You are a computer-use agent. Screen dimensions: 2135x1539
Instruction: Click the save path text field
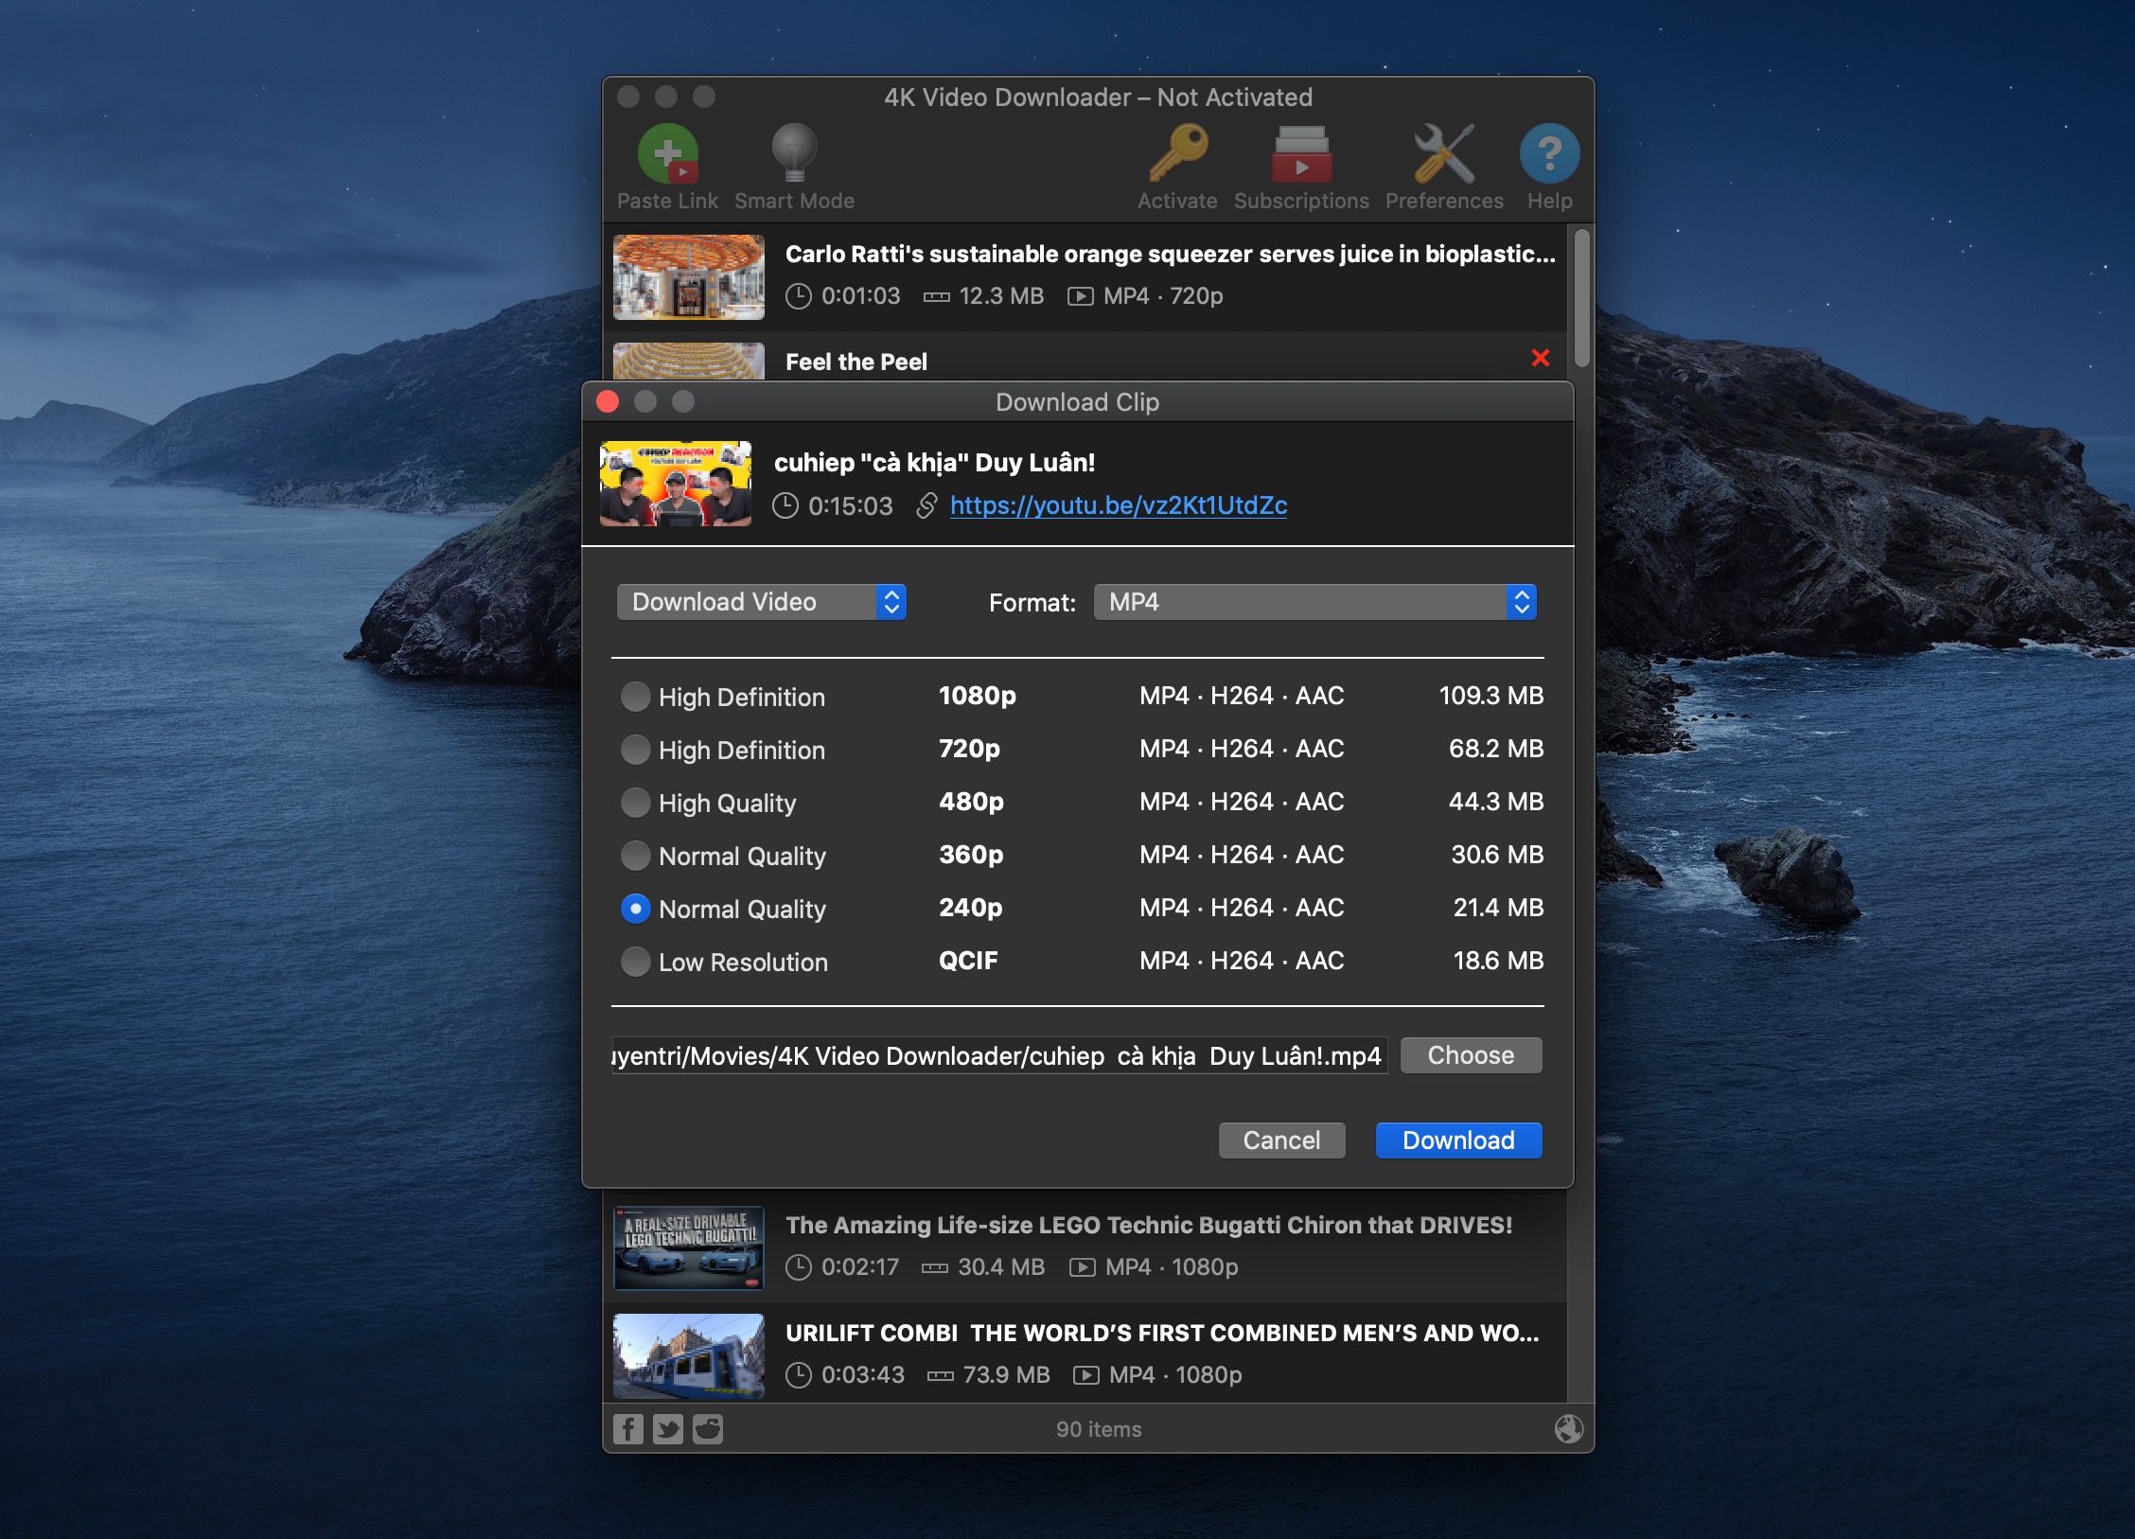coord(999,1055)
